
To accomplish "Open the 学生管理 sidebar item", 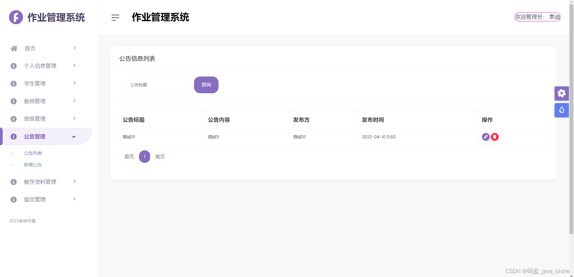I will tap(46, 84).
